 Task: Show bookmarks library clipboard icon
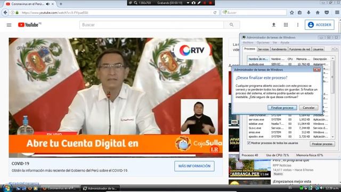pyautogui.click(x=299, y=13)
